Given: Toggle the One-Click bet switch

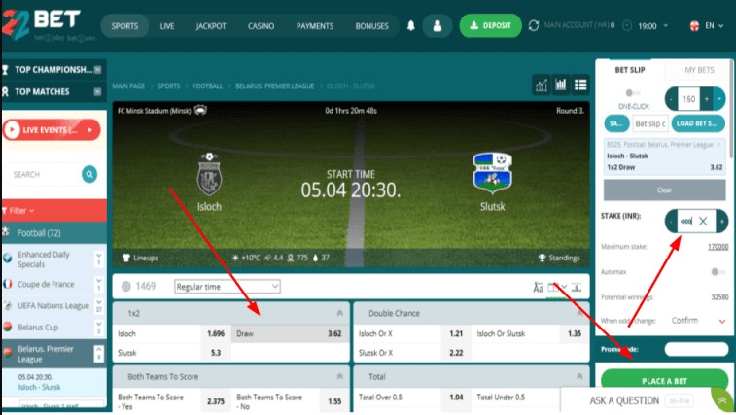Looking at the screenshot, I should (633, 93).
